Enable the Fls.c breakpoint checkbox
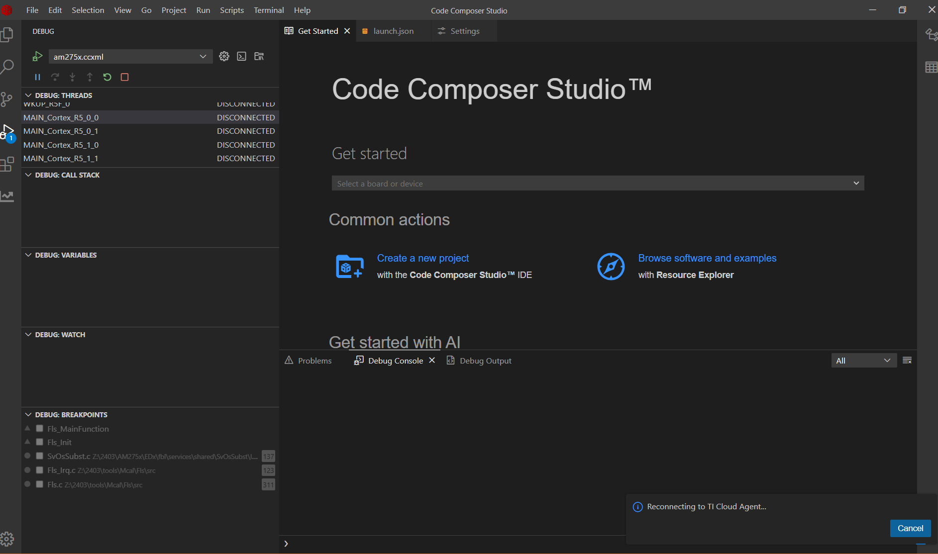Screen dimensions: 938x554 [40, 484]
